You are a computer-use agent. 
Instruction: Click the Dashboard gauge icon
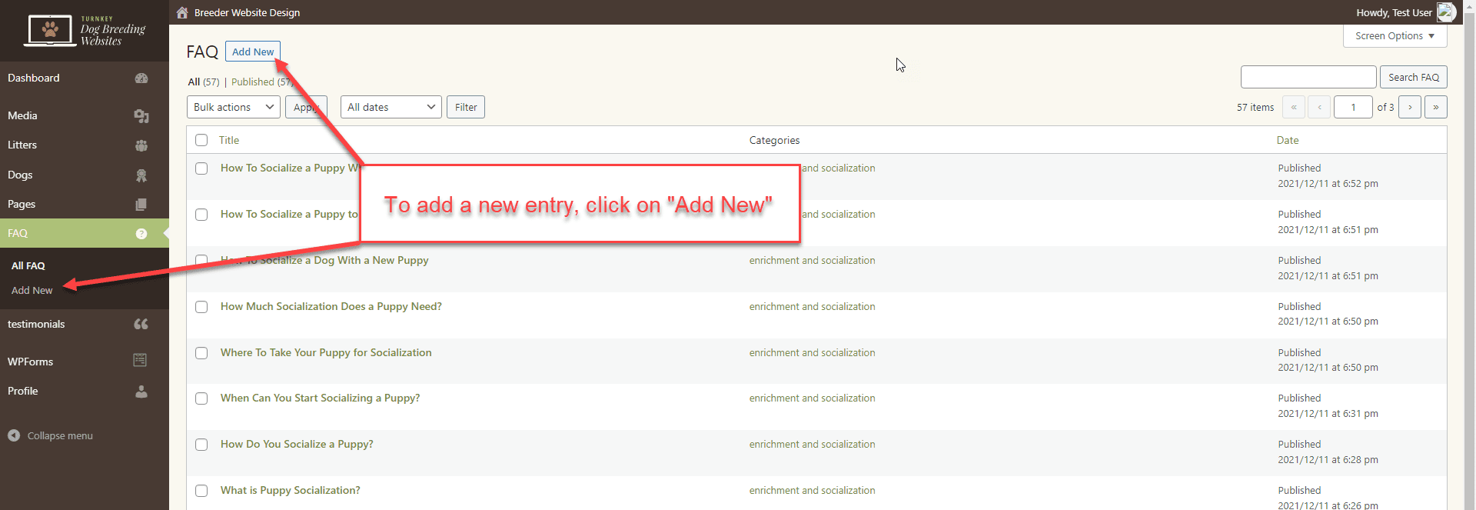141,78
